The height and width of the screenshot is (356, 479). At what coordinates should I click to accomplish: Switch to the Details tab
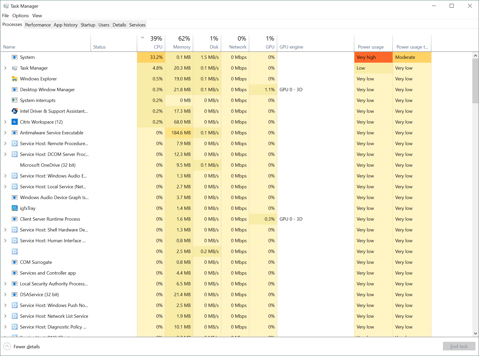[119, 25]
